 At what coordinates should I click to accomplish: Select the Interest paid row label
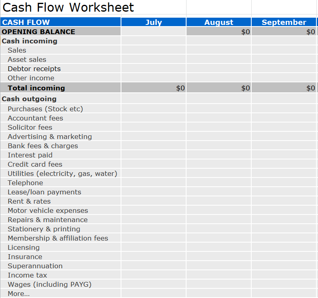30,155
